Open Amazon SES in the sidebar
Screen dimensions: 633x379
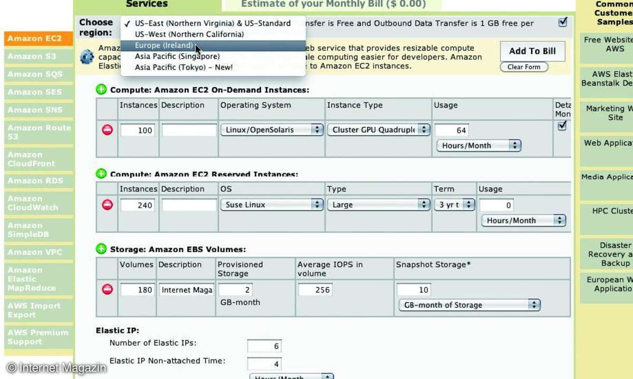click(39, 92)
